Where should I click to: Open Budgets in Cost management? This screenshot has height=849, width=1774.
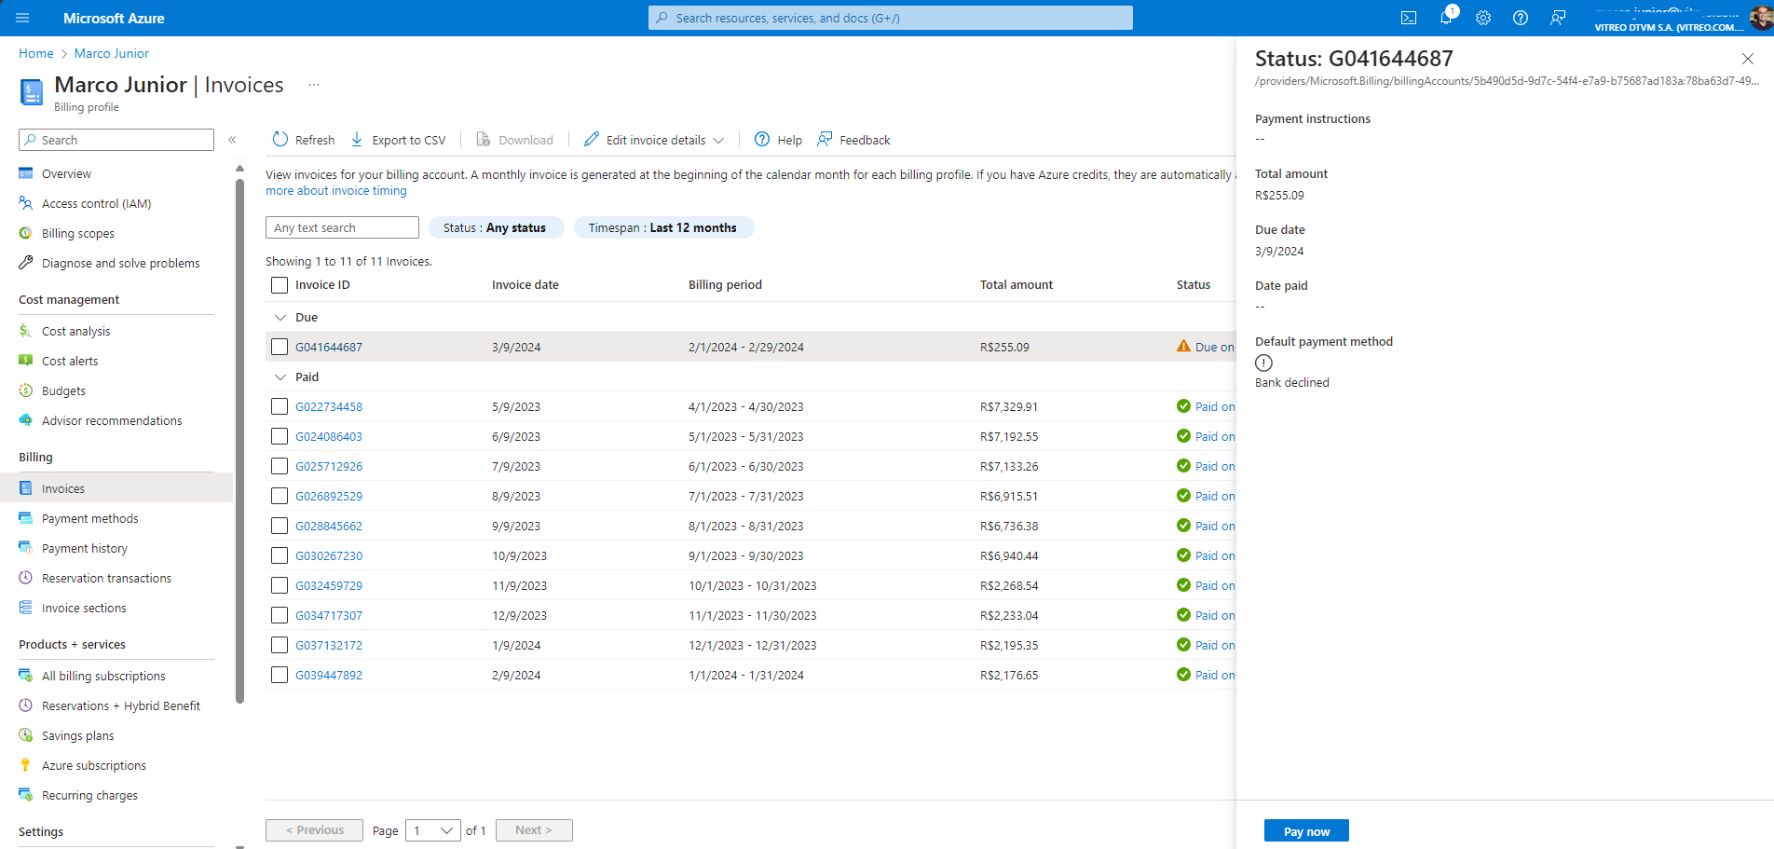[x=63, y=390]
